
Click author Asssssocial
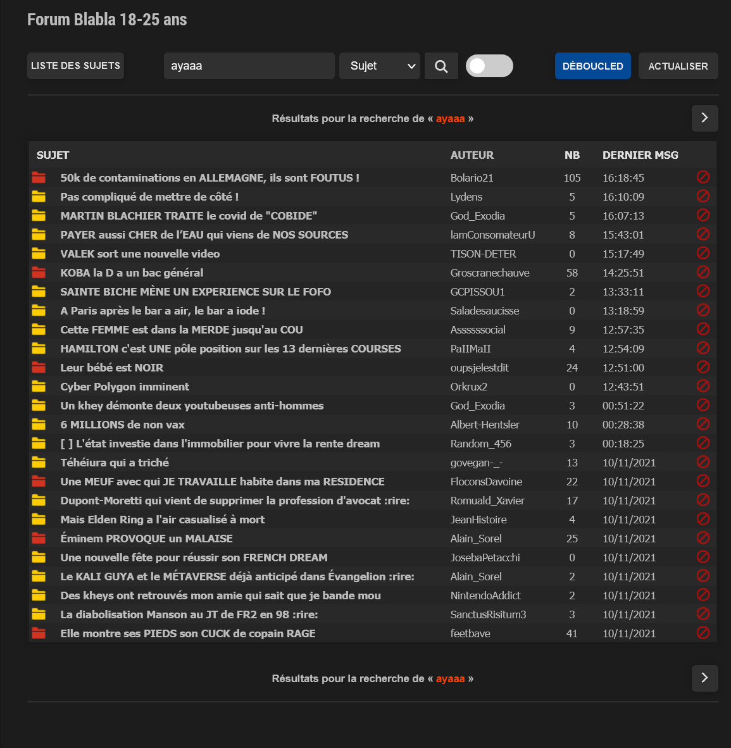click(478, 330)
